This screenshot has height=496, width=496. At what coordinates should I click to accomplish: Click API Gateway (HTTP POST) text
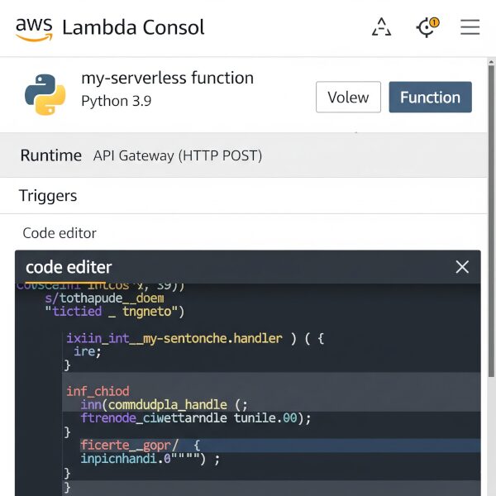point(178,156)
